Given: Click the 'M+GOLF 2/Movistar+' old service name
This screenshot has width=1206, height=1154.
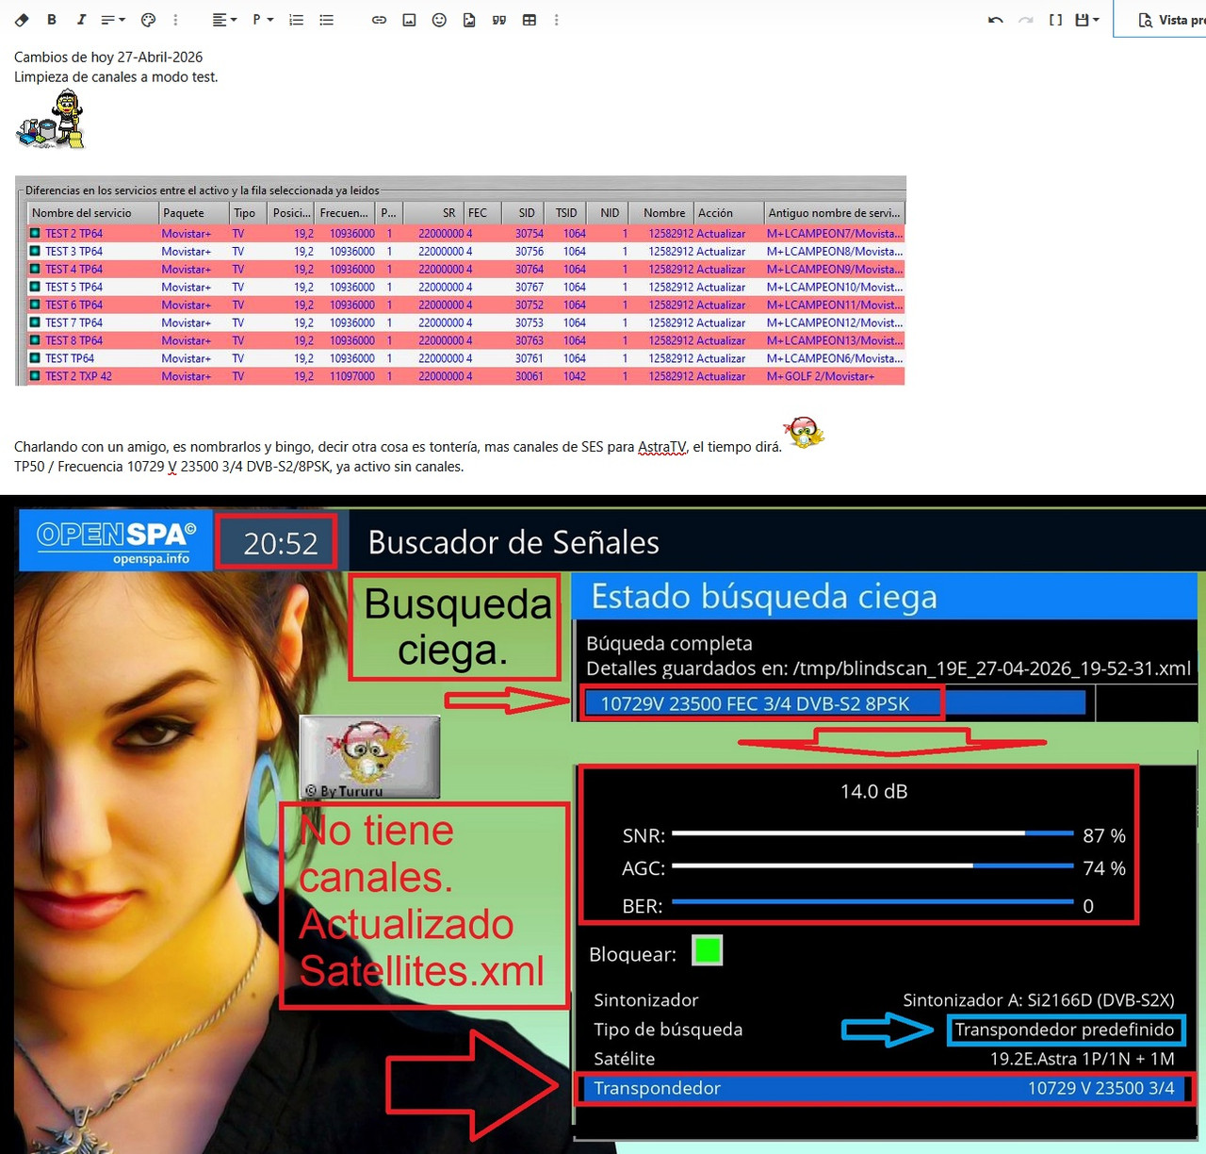Looking at the screenshot, I should point(821,376).
